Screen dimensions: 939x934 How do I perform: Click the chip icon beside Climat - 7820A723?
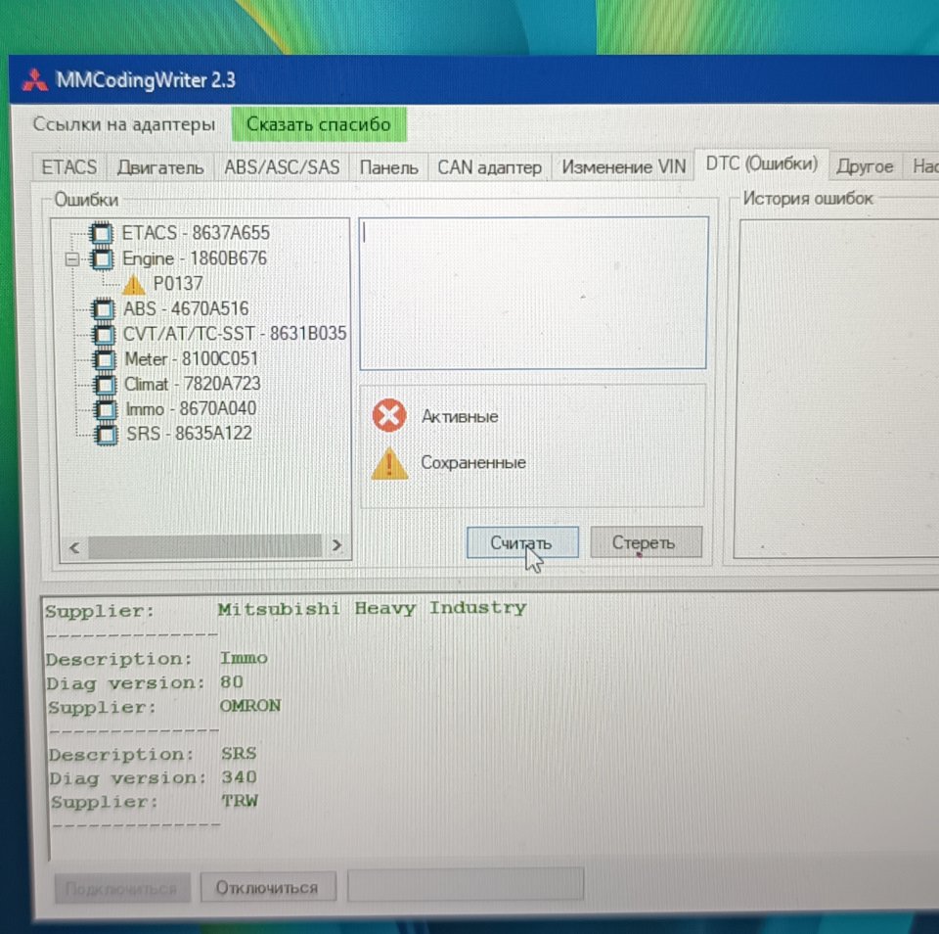pos(106,384)
